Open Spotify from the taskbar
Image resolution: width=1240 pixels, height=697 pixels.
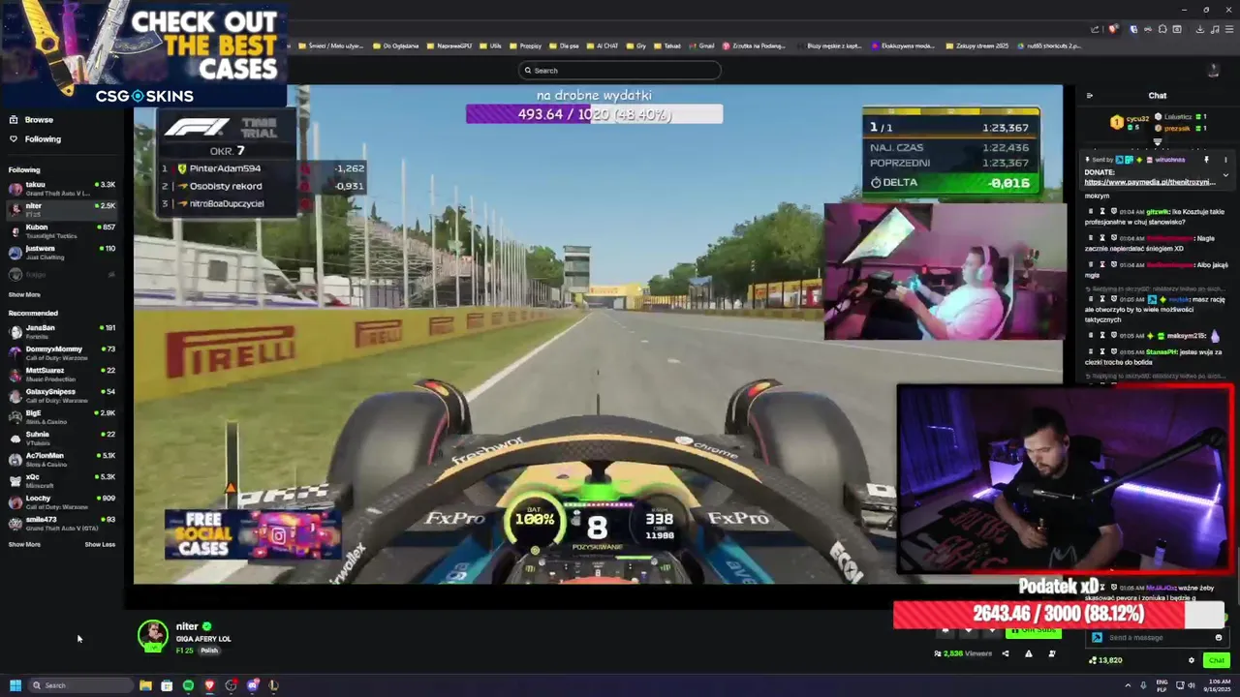[188, 685]
